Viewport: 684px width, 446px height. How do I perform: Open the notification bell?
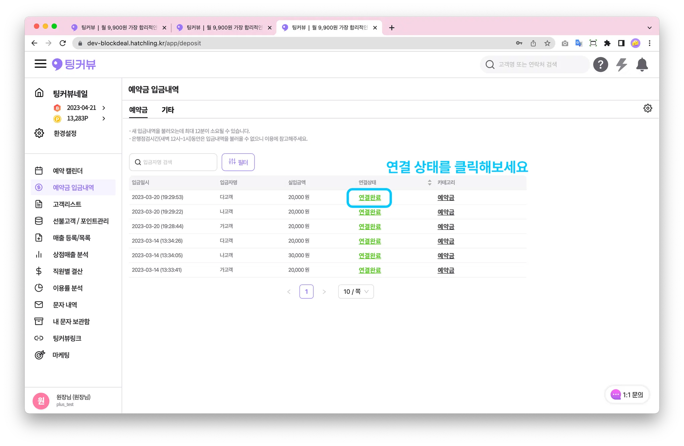pyautogui.click(x=642, y=64)
